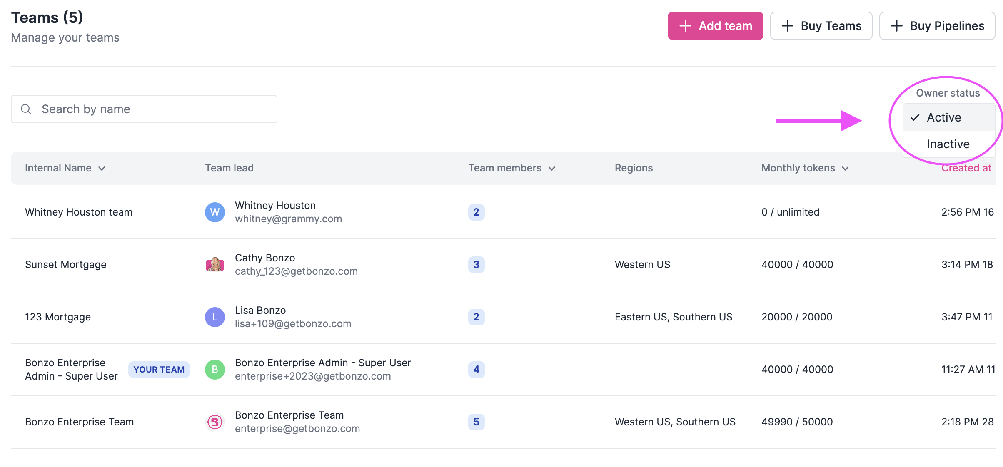Image resolution: width=1003 pixels, height=467 pixels.
Task: Click the Owner status menu header
Action: [x=947, y=93]
